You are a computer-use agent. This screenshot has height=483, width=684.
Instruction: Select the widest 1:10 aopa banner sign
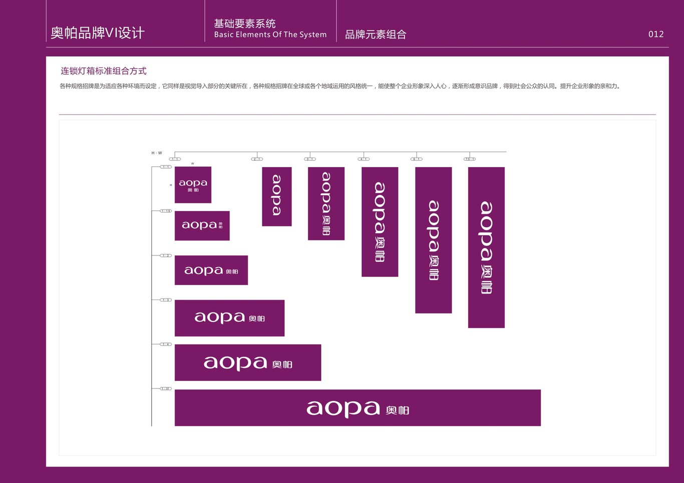pos(358,407)
